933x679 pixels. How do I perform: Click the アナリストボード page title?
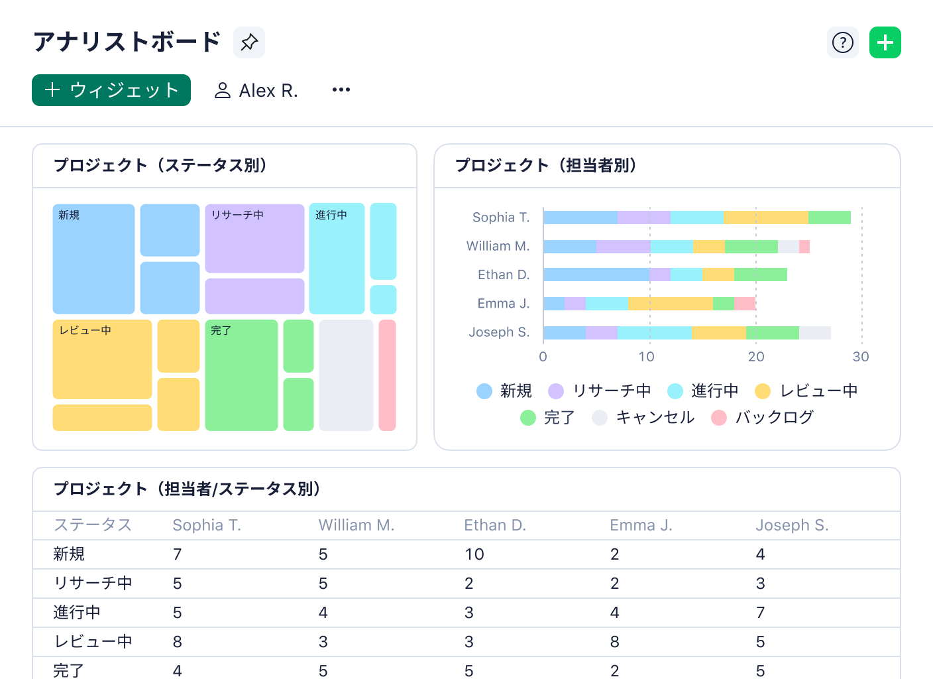pyautogui.click(x=127, y=42)
